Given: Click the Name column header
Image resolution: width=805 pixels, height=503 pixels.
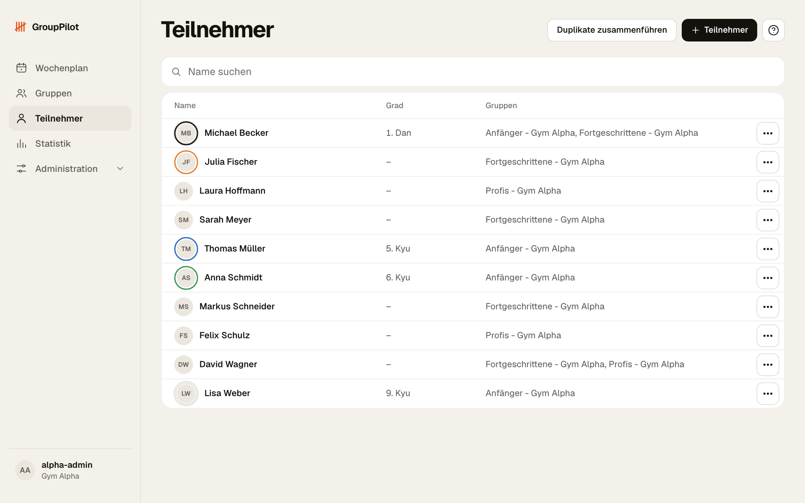Looking at the screenshot, I should coord(185,106).
